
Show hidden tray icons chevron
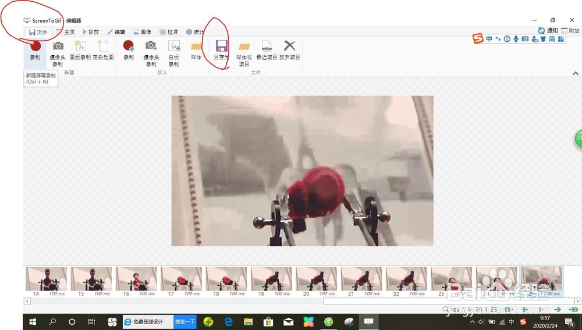tap(472, 322)
